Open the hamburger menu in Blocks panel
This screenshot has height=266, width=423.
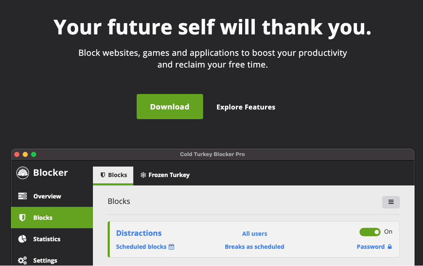(x=391, y=202)
